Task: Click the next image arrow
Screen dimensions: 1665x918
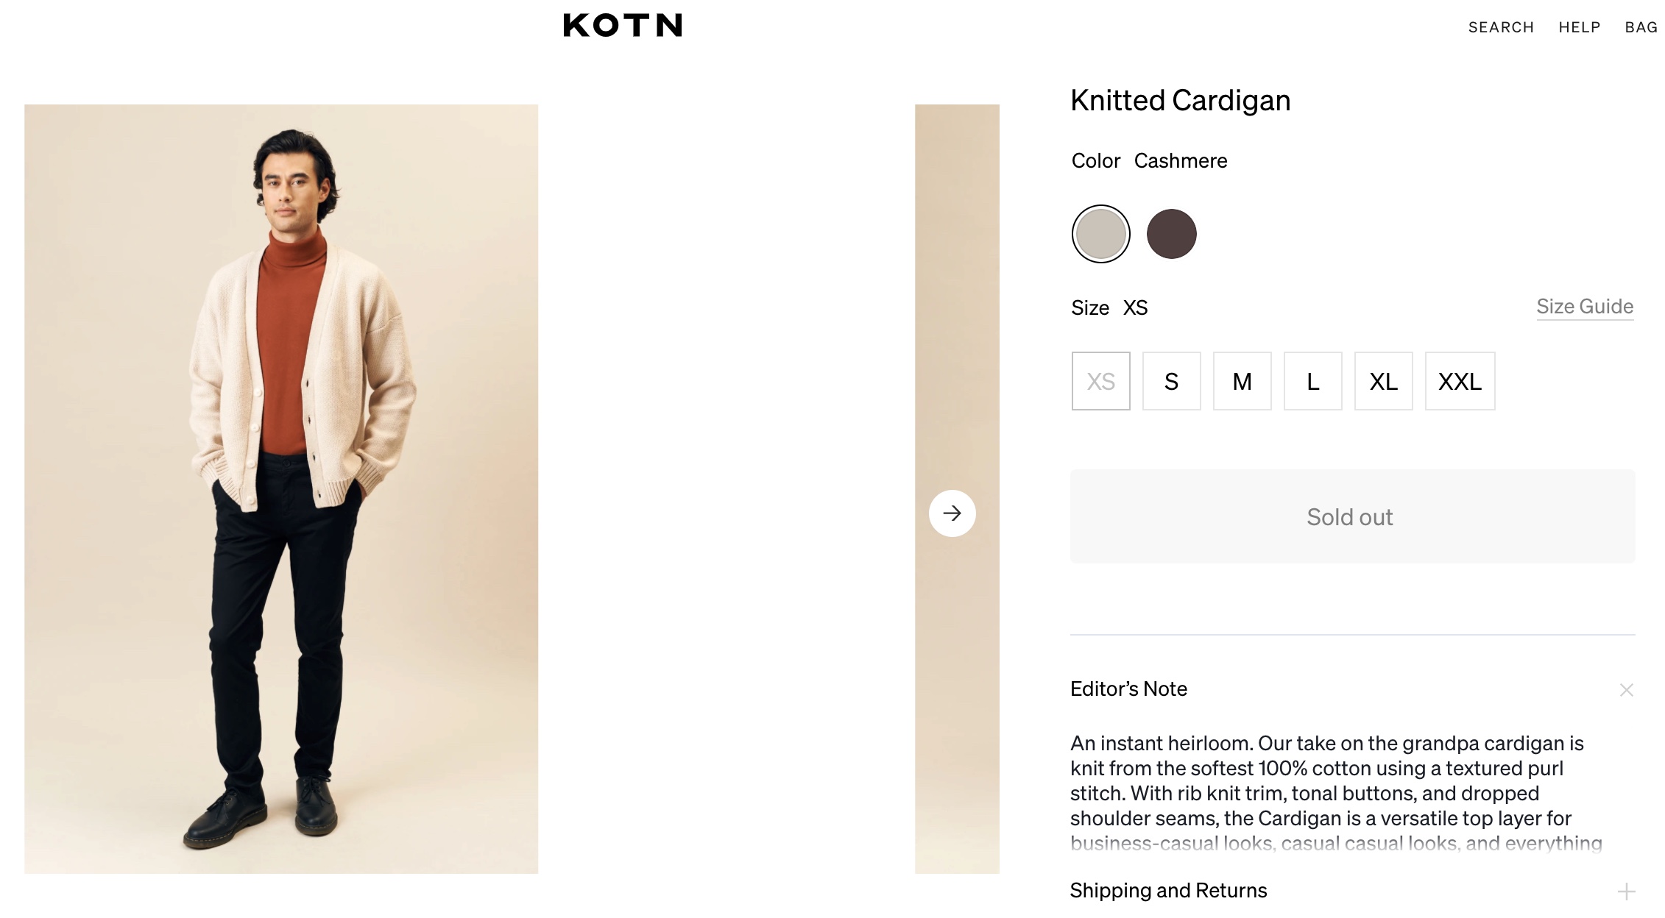Action: [952, 513]
